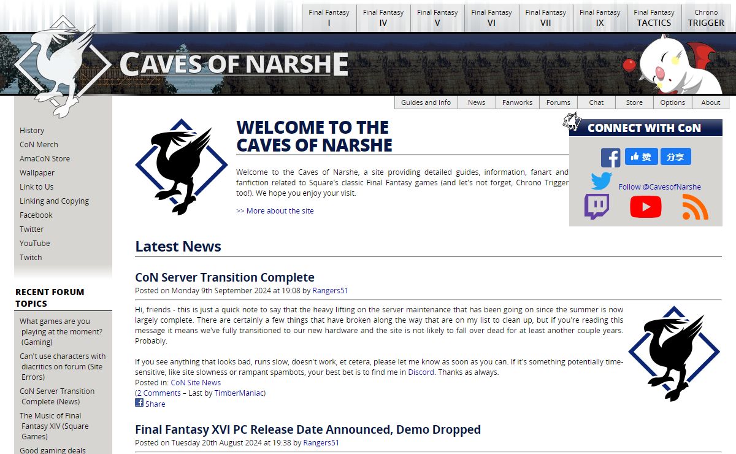Open the Facebook icon in Connect panel
The image size is (736, 454).
[610, 158]
